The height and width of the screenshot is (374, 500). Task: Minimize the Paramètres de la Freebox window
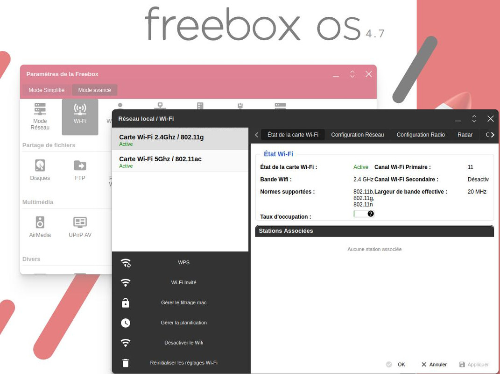[336, 76]
